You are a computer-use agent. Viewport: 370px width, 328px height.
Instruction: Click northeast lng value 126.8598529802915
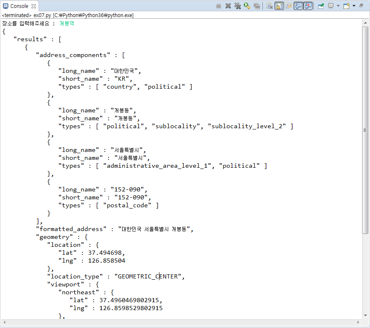point(131,308)
